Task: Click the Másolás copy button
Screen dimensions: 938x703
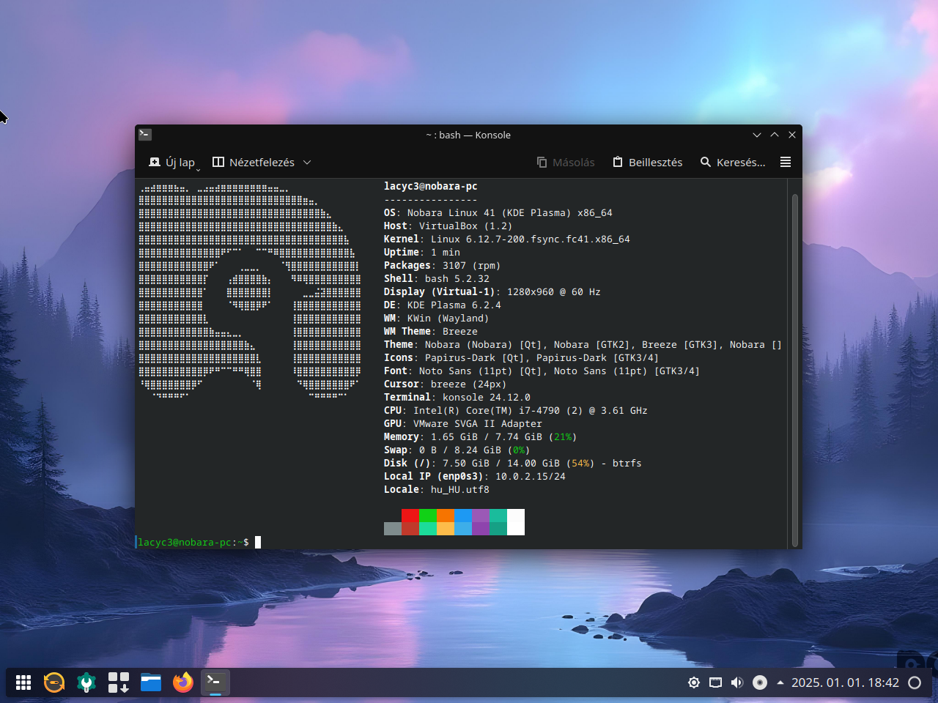Action: tap(566, 162)
